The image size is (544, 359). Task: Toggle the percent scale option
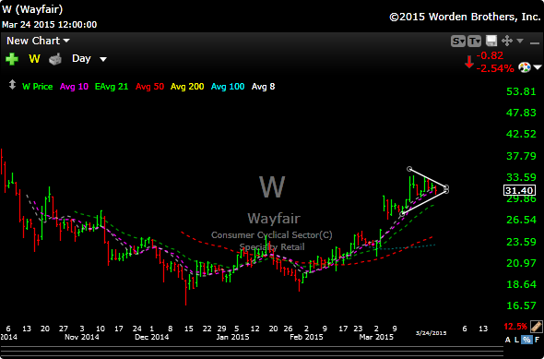click(x=526, y=340)
